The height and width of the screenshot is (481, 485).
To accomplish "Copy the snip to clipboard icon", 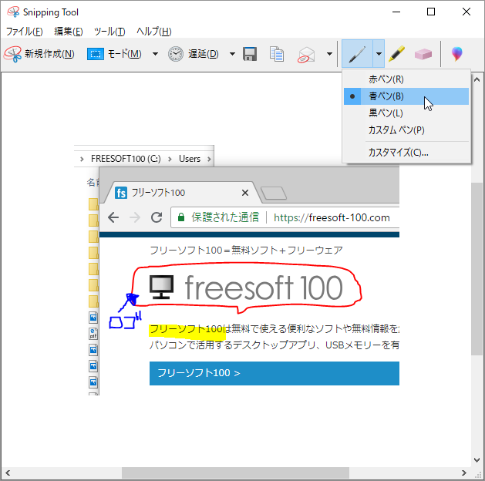I will click(x=277, y=54).
